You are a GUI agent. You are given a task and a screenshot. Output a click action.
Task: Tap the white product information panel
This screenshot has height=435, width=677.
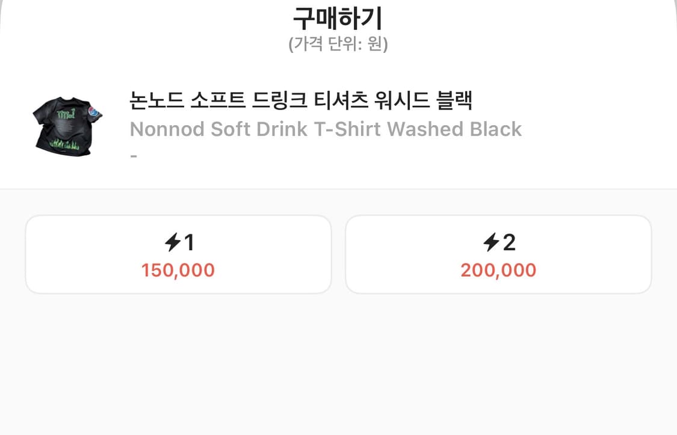(338, 126)
